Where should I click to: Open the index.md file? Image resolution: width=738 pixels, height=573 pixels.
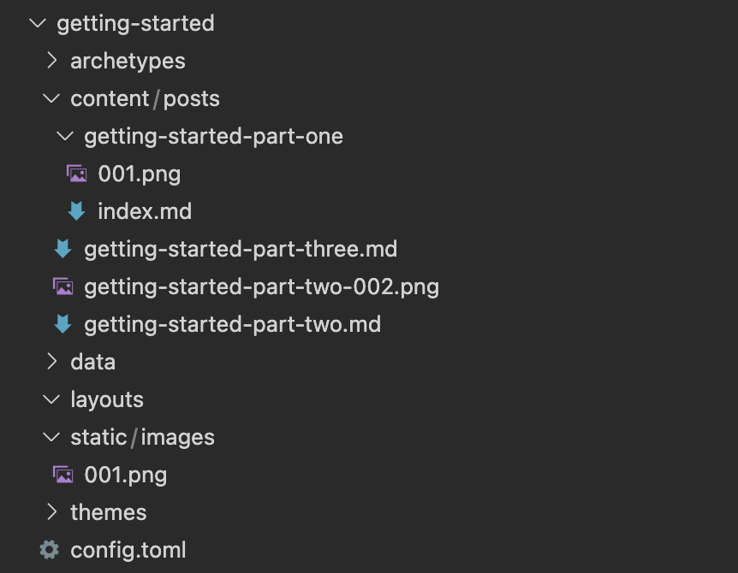click(x=145, y=211)
